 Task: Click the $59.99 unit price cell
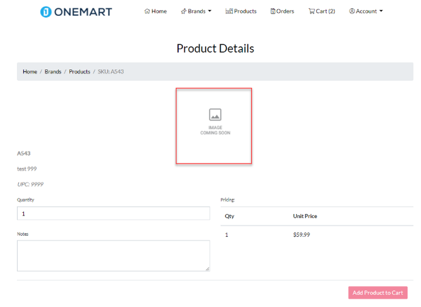(302, 235)
